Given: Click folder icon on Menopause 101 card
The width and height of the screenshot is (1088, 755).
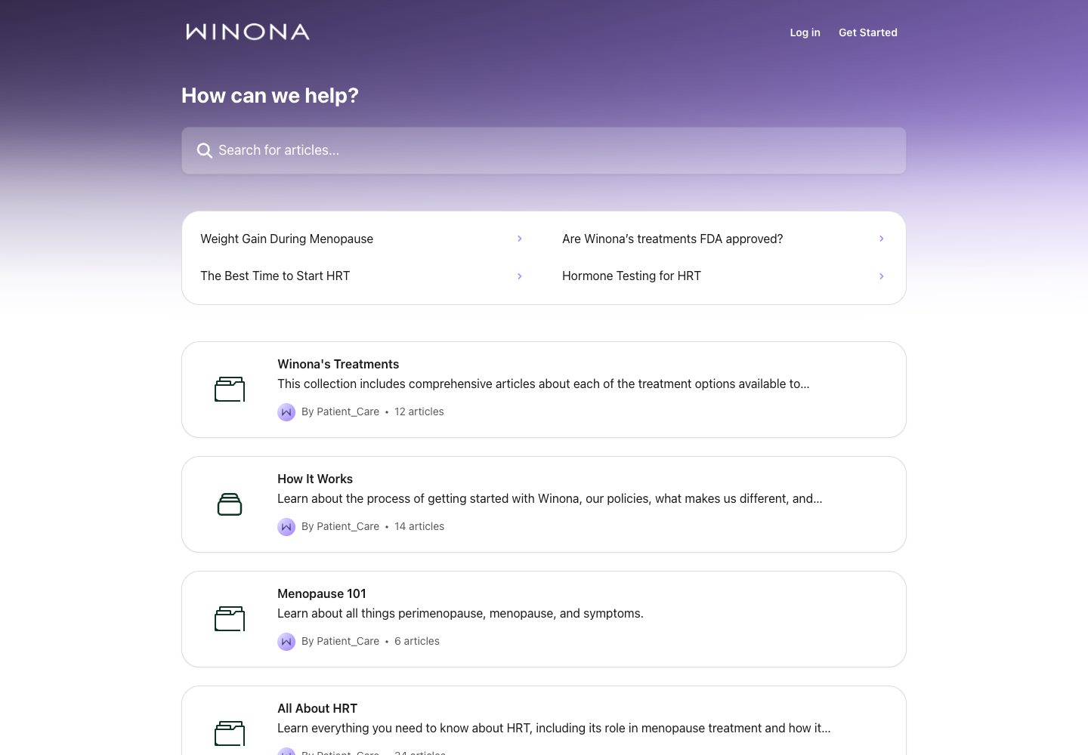Looking at the screenshot, I should click(x=230, y=619).
